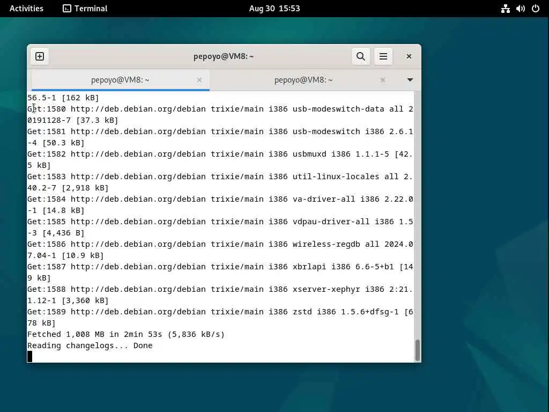Click the '-3 [4,436 B]' text
Screen dimensions: 549x412
coord(56,233)
